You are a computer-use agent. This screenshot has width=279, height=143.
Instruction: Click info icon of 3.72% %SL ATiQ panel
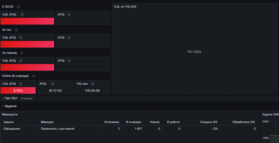click(21, 84)
